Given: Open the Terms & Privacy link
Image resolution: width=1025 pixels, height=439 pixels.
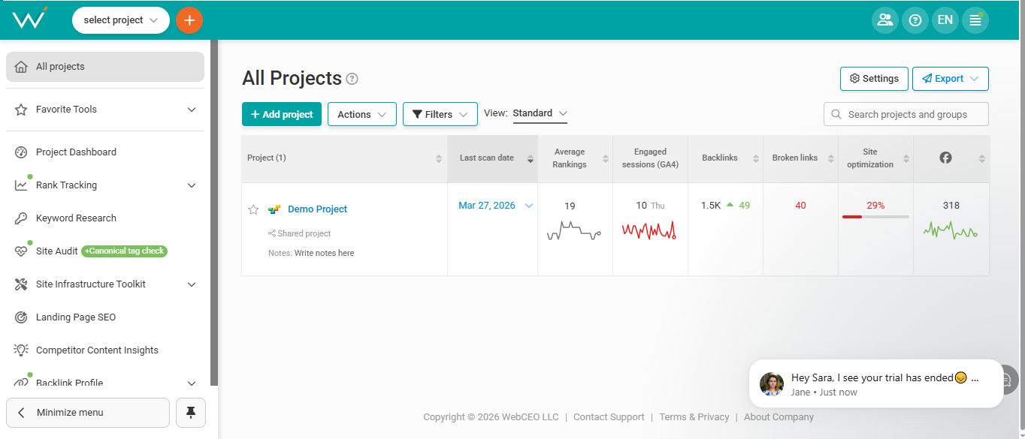Looking at the screenshot, I should click(x=694, y=417).
